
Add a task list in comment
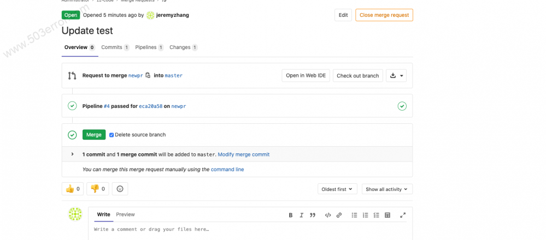tap(377, 215)
